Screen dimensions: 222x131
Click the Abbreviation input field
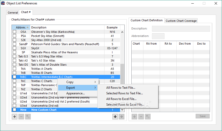(158, 36)
